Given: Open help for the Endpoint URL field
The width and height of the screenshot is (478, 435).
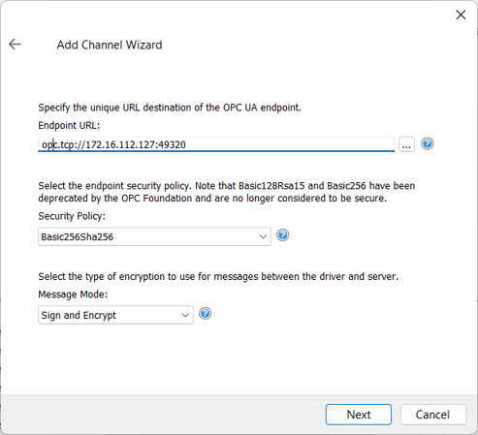Looking at the screenshot, I should pos(428,143).
